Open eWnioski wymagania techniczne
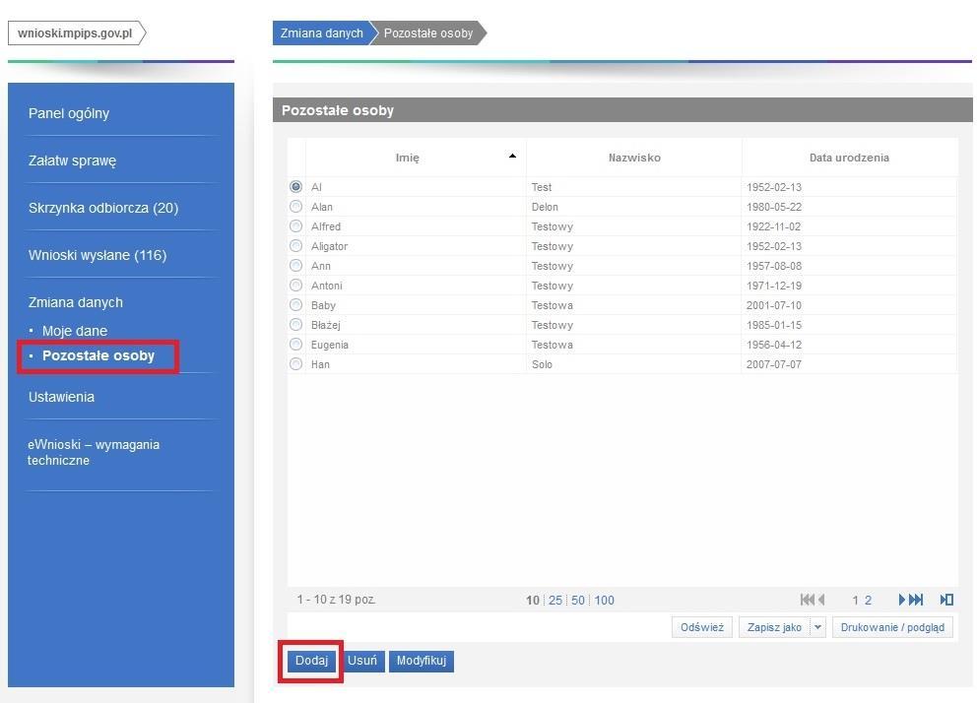This screenshot has height=703, width=977. (94, 452)
